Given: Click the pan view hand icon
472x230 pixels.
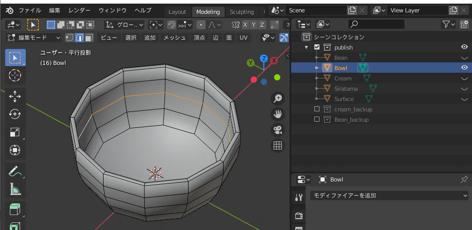Looking at the screenshot, I should pos(278,114).
